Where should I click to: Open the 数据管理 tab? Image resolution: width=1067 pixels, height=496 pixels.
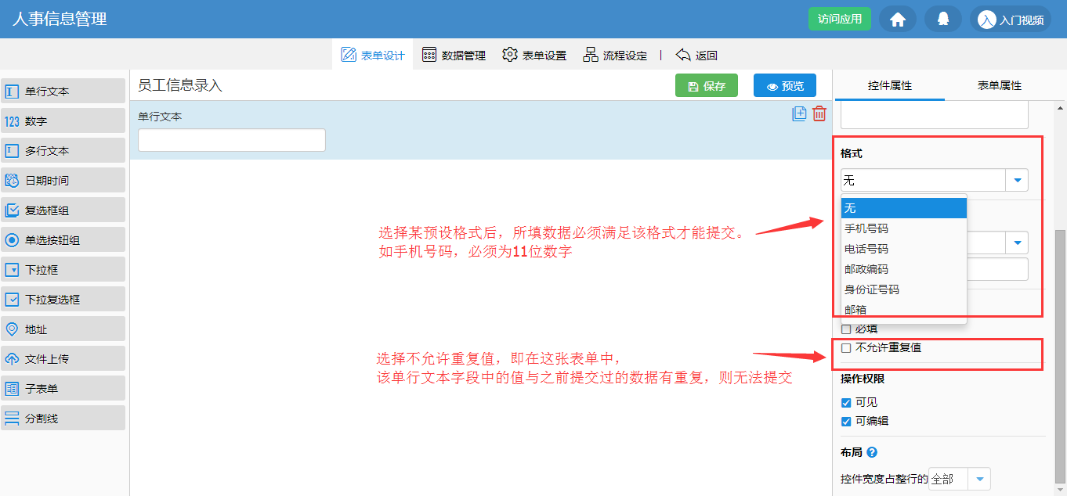(454, 56)
